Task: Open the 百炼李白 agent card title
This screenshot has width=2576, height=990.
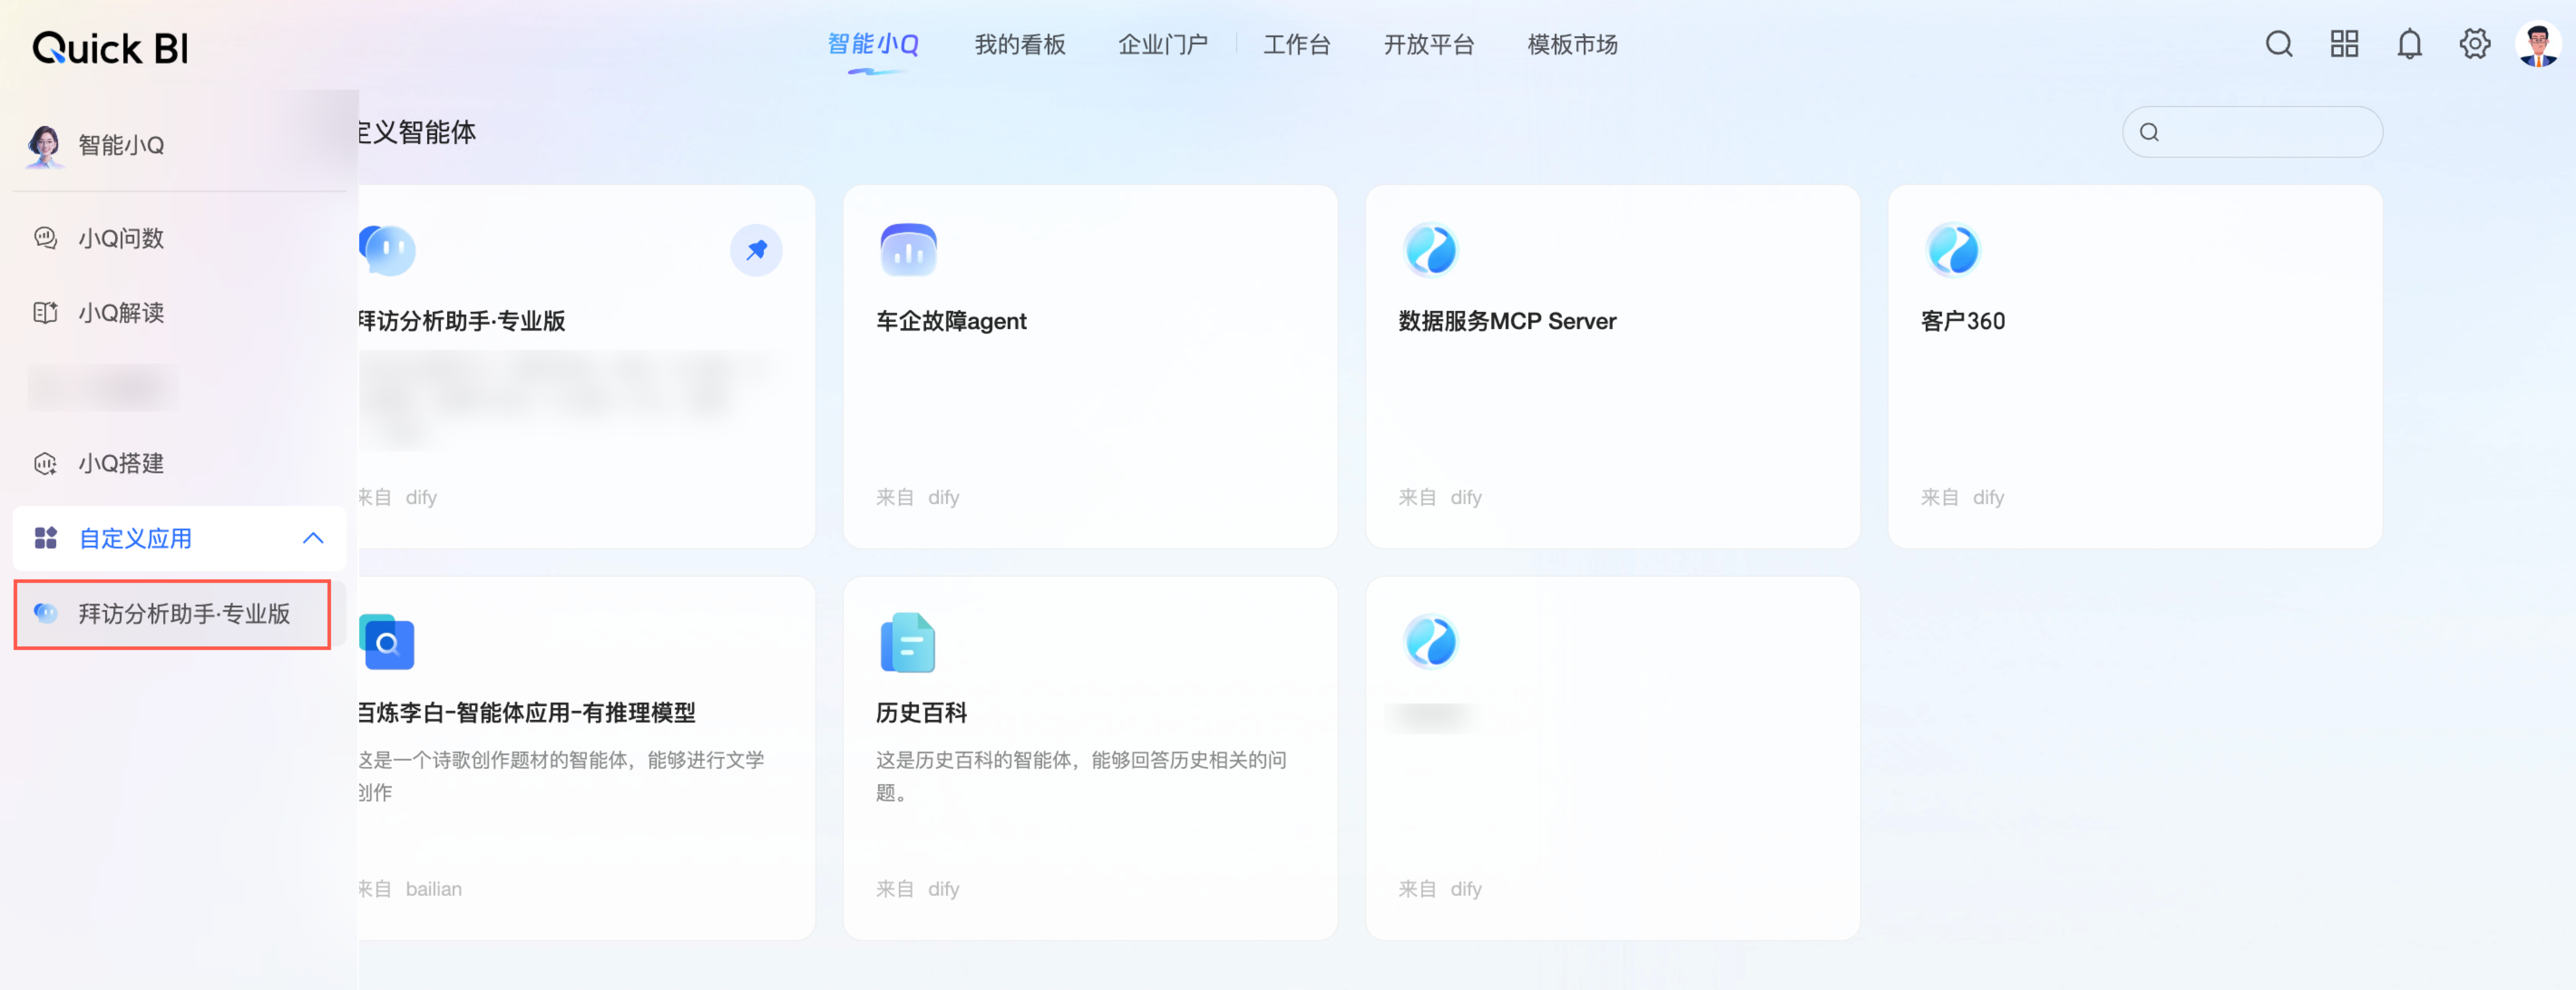Action: (x=527, y=713)
